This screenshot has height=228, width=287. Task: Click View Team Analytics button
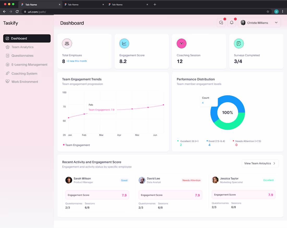coord(260,163)
